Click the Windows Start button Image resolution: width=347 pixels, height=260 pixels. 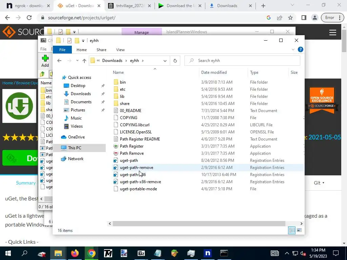click(8, 253)
